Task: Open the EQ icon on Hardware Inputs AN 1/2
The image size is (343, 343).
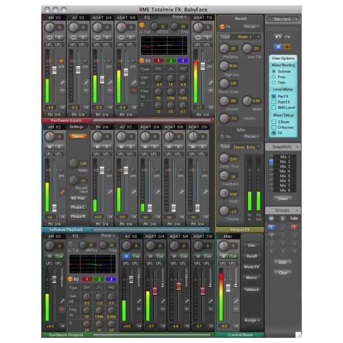Action: tap(62, 90)
